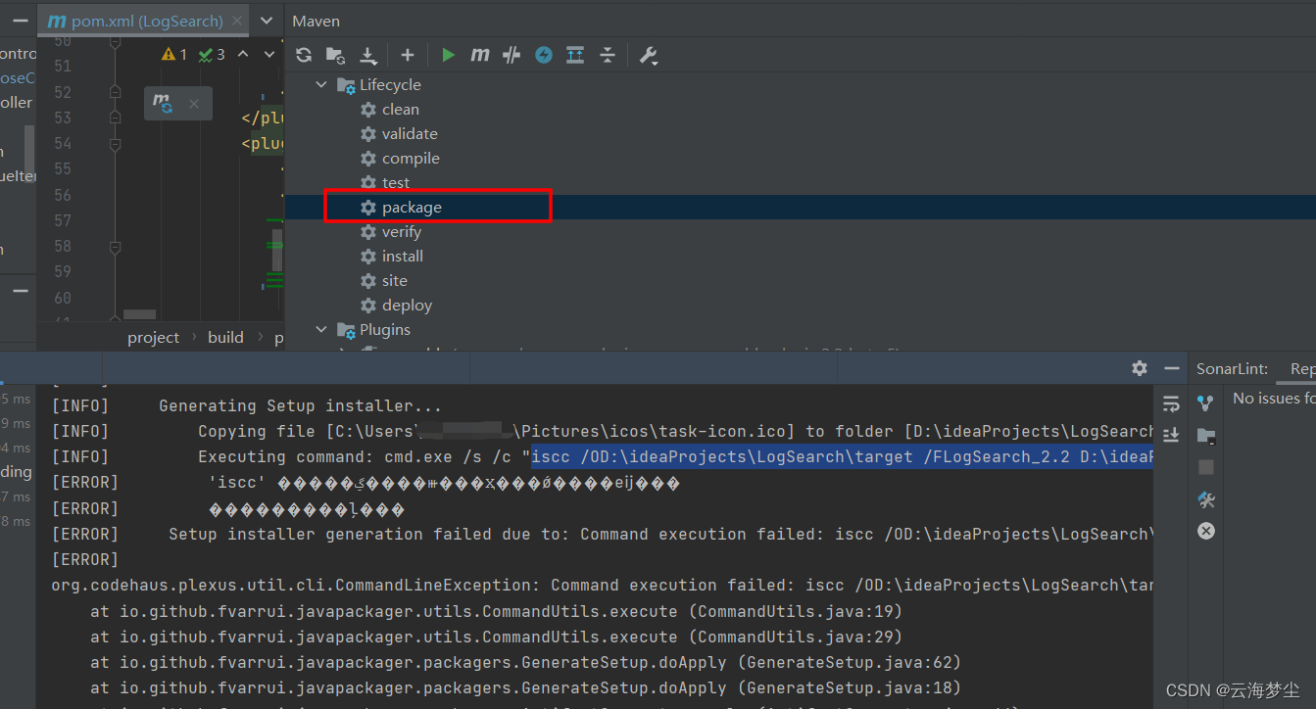Click editor horizontal scrollbar thumb
This screenshot has width=1316, height=709.
pos(140,314)
